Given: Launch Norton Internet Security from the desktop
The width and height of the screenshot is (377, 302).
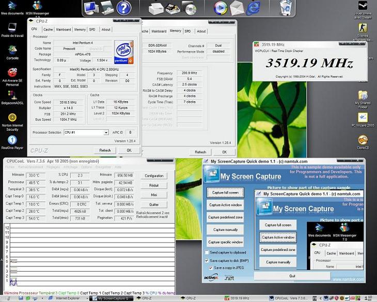Looking at the screenshot, I should [x=12, y=122].
